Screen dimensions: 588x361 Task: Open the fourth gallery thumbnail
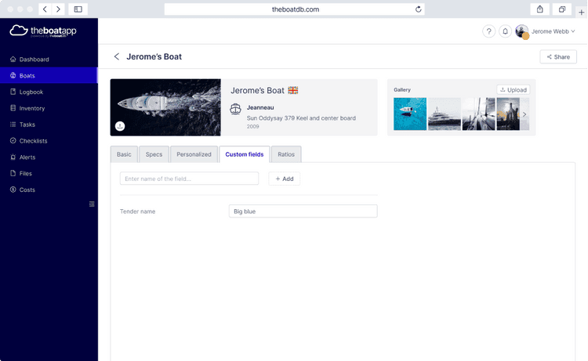coord(508,114)
